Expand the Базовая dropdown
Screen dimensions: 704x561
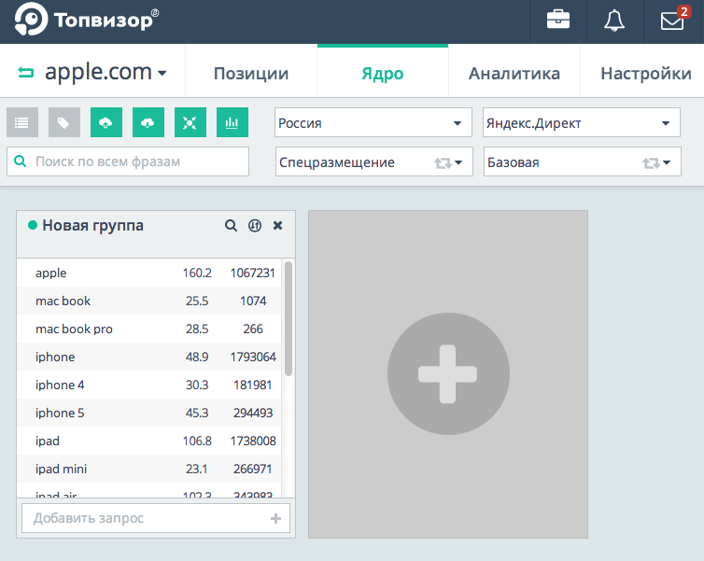point(582,162)
